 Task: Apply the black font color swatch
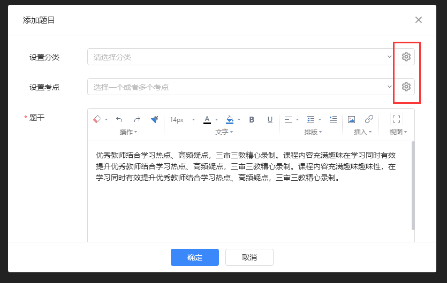[x=207, y=119]
